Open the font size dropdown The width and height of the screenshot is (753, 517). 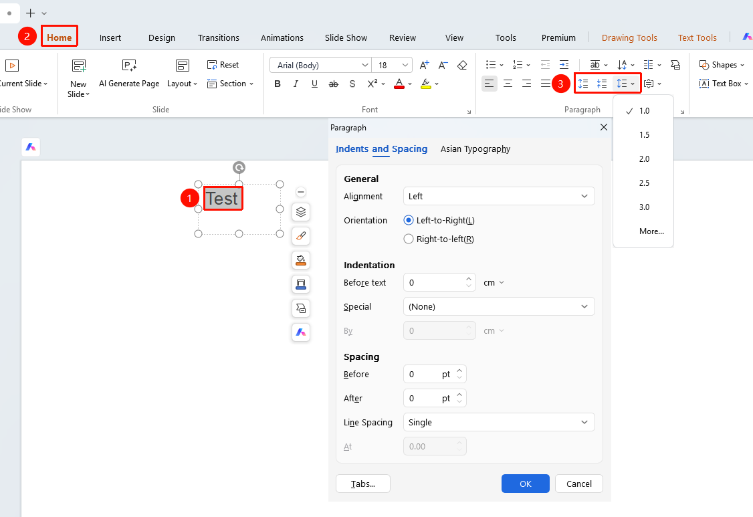(x=405, y=65)
